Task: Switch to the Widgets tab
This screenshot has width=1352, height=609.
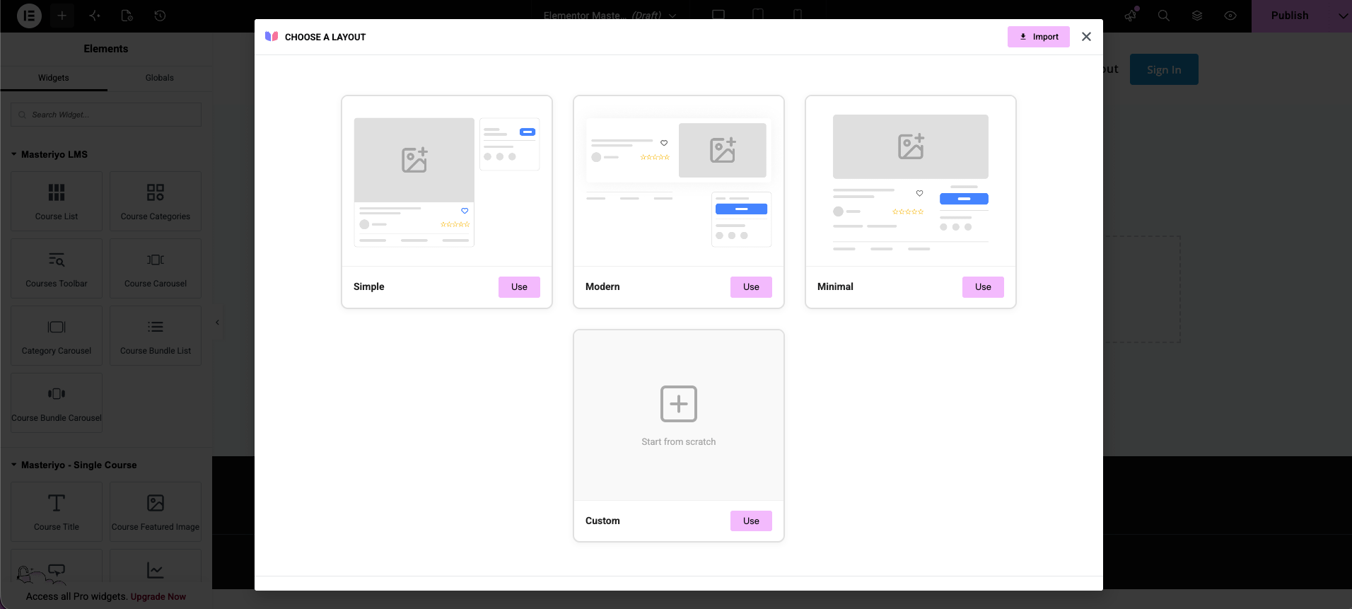Action: click(x=54, y=78)
